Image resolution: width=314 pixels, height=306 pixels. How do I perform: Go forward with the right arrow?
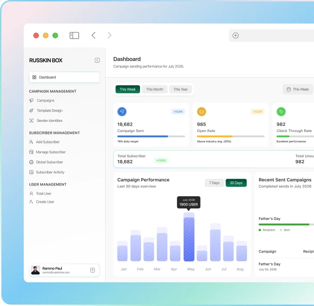click(x=109, y=35)
